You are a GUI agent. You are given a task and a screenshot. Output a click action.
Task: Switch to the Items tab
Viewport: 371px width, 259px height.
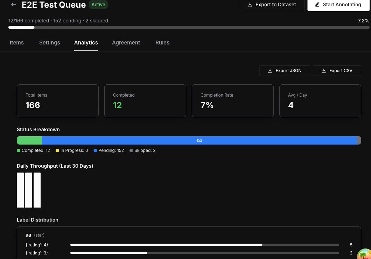click(16, 42)
